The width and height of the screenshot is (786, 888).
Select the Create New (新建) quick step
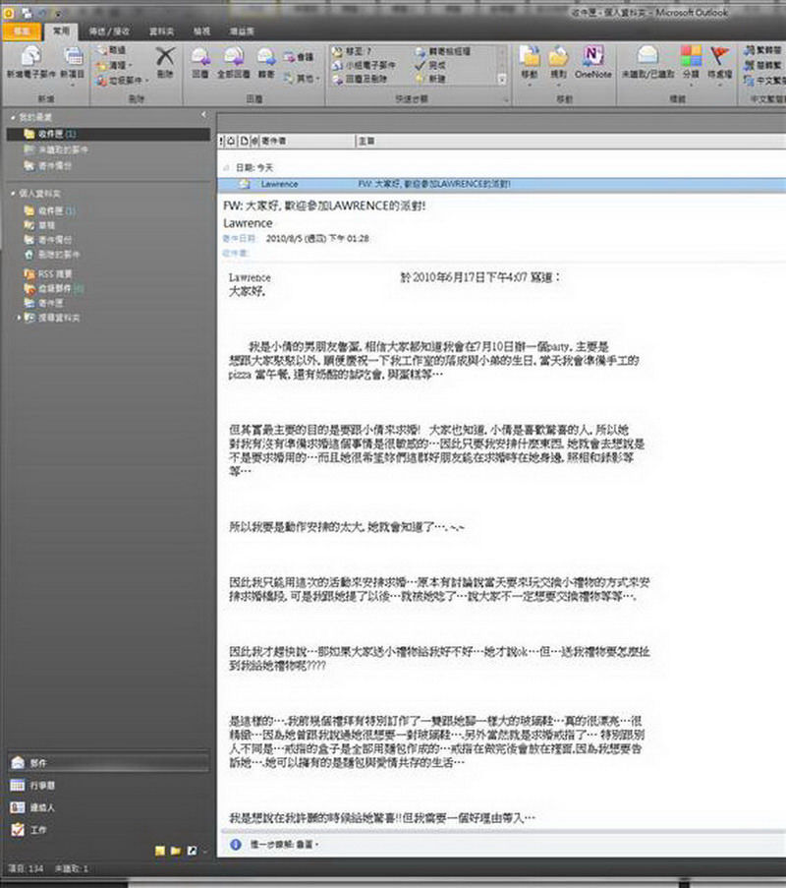[x=430, y=80]
